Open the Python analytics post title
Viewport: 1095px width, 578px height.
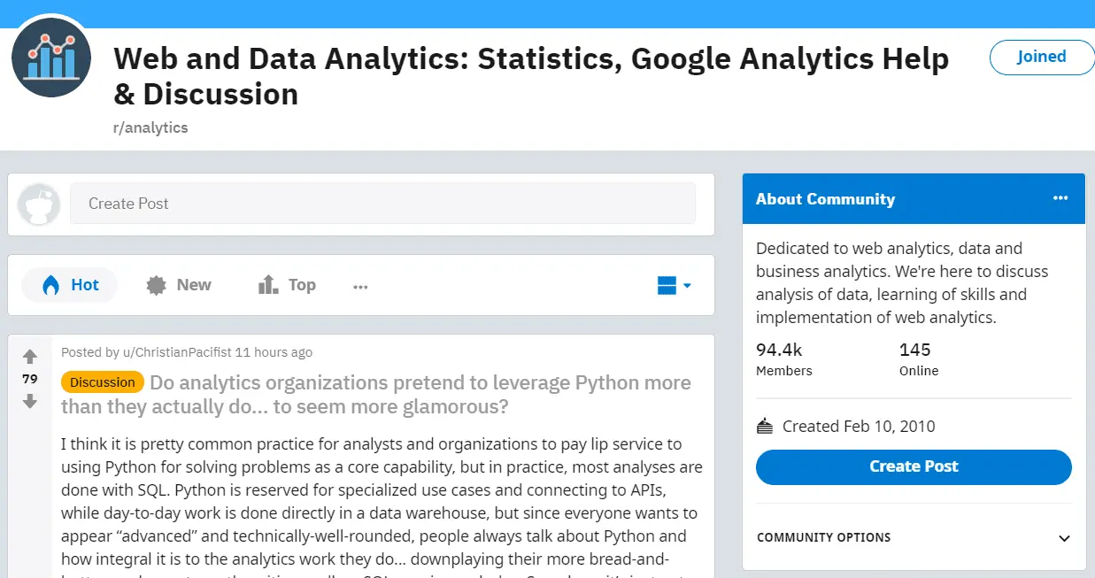click(x=376, y=395)
